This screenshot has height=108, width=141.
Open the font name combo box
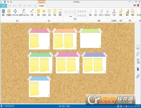coord(69,12)
